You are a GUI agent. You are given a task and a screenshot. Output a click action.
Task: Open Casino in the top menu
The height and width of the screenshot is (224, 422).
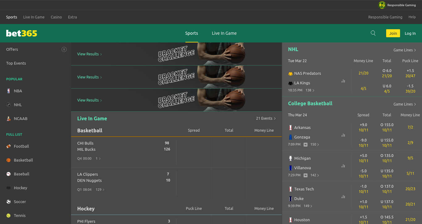coord(56,17)
